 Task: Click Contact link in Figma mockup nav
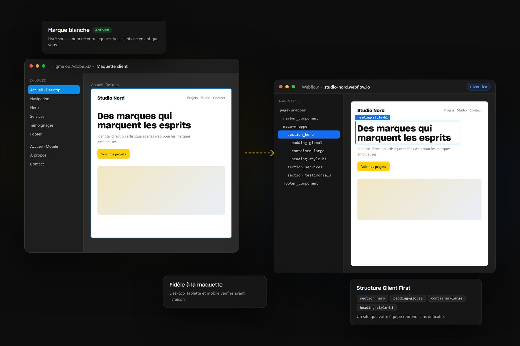(x=219, y=98)
